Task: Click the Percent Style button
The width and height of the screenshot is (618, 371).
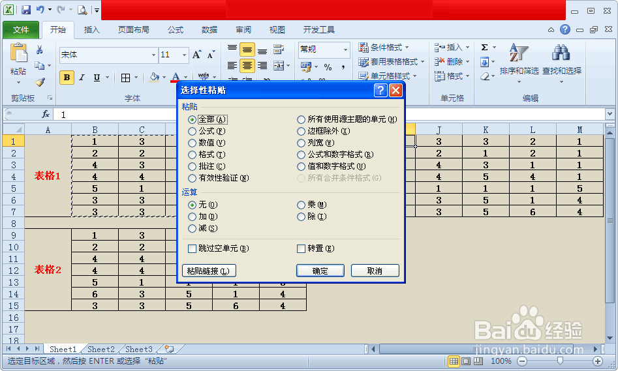Action: [328, 67]
